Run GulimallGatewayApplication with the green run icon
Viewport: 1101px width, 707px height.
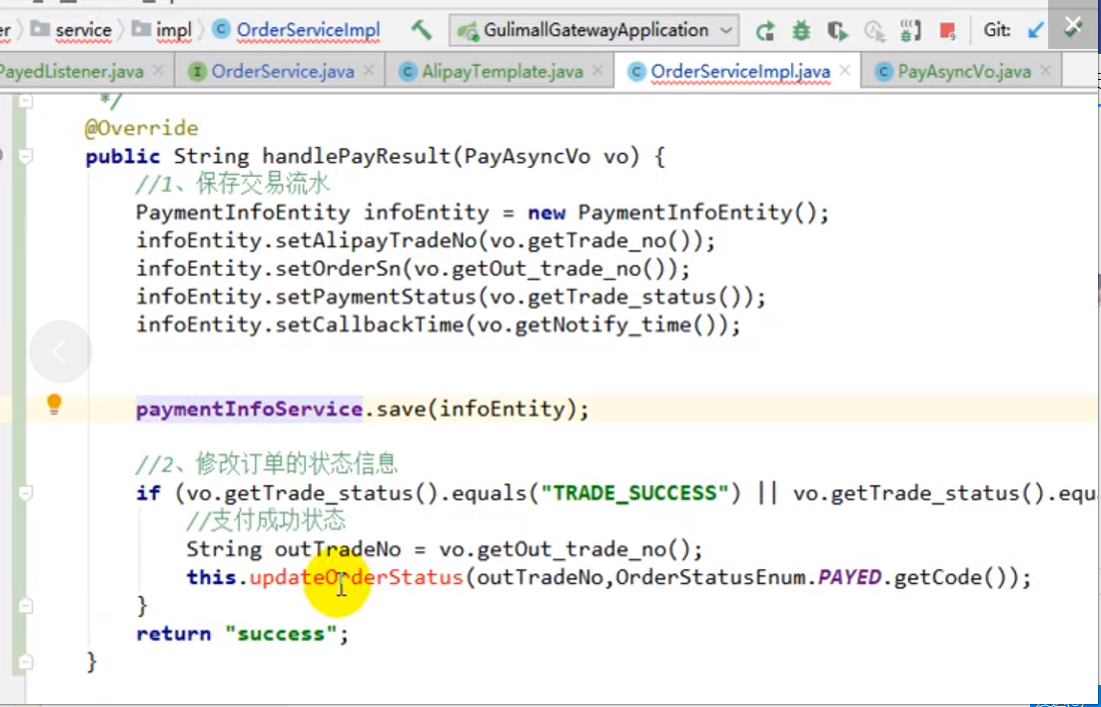coord(765,31)
